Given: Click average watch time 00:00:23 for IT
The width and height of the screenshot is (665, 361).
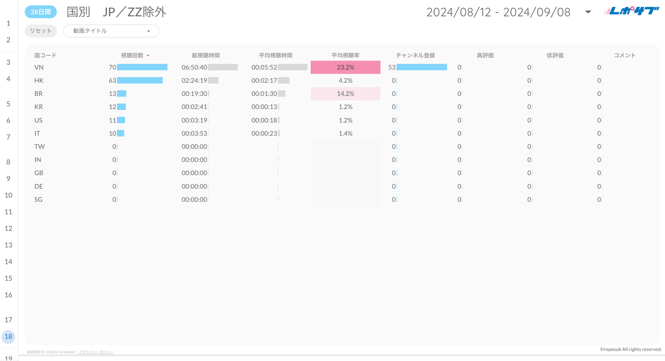Looking at the screenshot, I should (264, 133).
